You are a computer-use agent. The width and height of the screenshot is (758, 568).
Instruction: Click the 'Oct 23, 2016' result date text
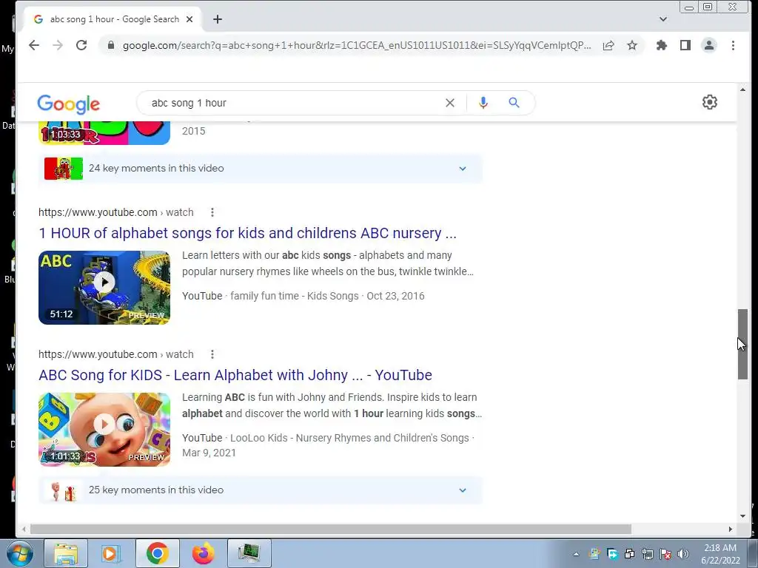(x=395, y=296)
